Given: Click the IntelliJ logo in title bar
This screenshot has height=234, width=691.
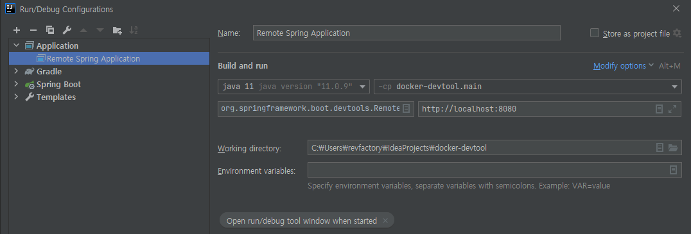Looking at the screenshot, I should 11,8.
